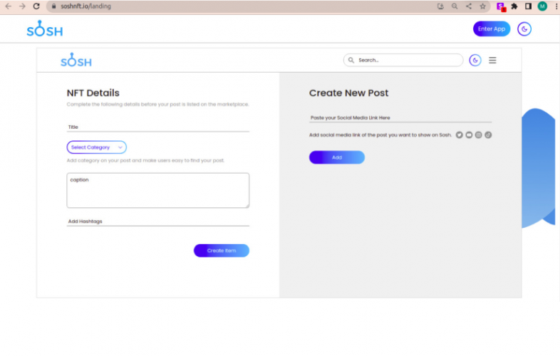Open the hamburger menu
Screen dimensions: 560x356
point(492,60)
